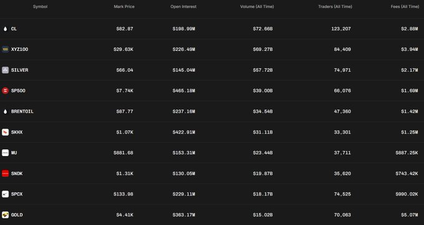
Task: Click GOLD open interest $363.17M
Action: tap(184, 215)
